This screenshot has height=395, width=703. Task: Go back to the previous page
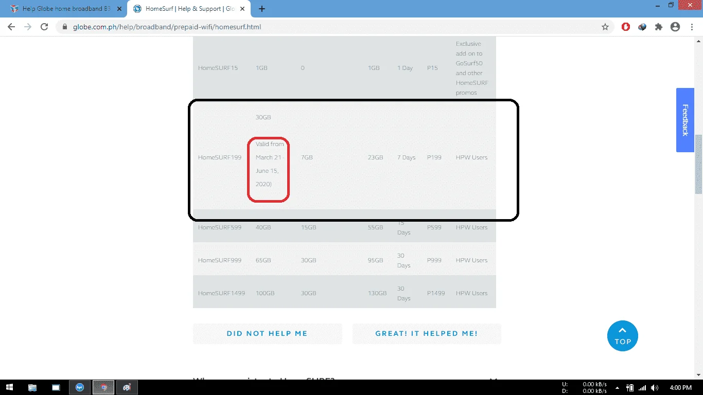(11, 27)
